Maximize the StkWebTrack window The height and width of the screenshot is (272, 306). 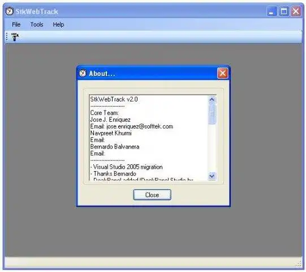coord(283,11)
